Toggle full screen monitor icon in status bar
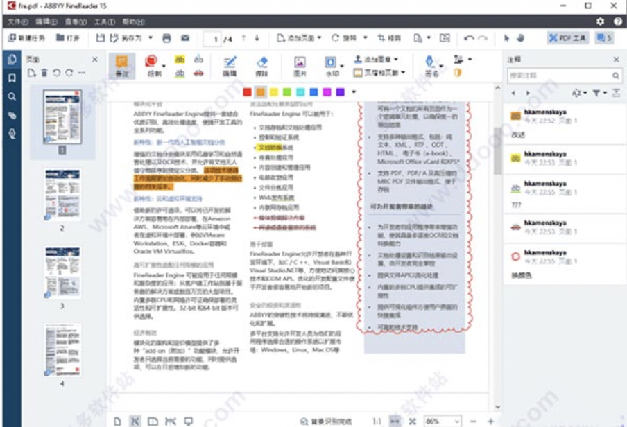Image resolution: width=627 pixels, height=427 pixels. pyautogui.click(x=189, y=421)
